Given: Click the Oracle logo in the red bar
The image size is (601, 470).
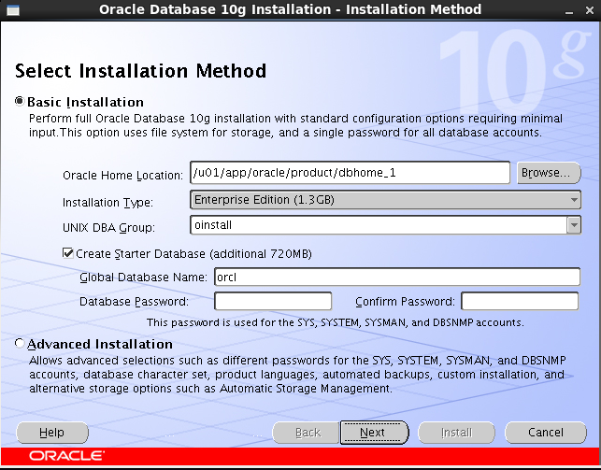Looking at the screenshot, I should click(x=66, y=456).
